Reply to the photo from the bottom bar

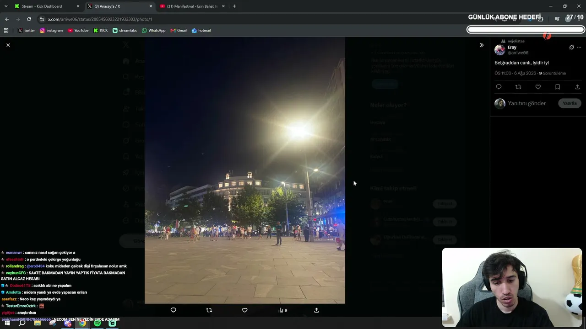[173, 310]
